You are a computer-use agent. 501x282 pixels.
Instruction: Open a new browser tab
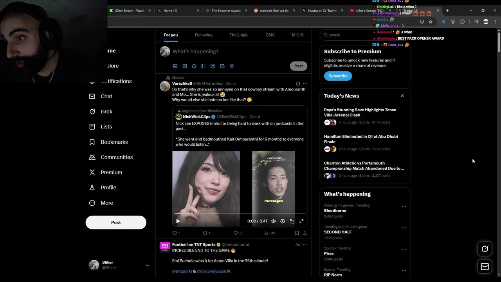pyautogui.click(x=447, y=11)
